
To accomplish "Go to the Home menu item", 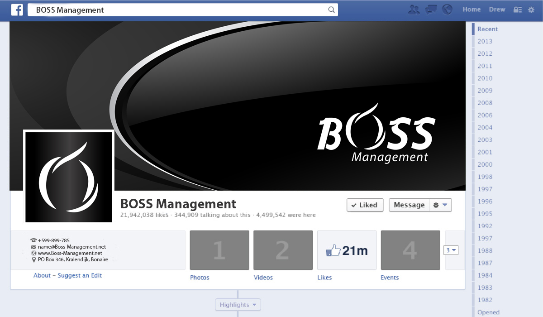I will coord(472,10).
